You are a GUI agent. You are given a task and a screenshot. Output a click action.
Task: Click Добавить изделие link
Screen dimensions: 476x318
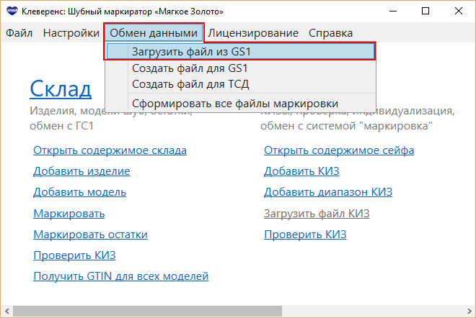81,171
